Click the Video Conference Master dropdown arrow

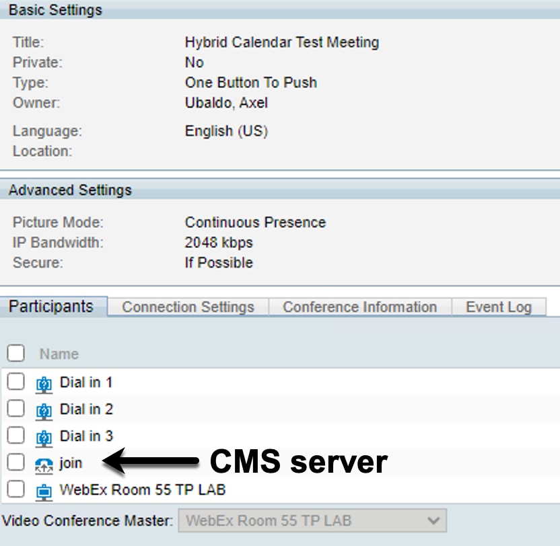point(433,520)
